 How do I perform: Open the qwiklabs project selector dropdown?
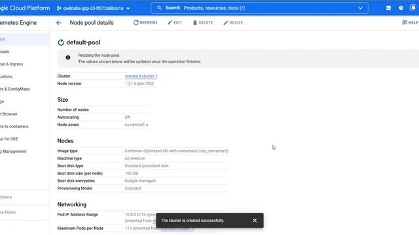(x=93, y=8)
